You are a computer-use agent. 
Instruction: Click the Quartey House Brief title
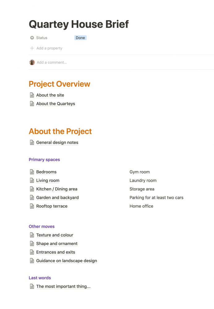click(x=79, y=24)
